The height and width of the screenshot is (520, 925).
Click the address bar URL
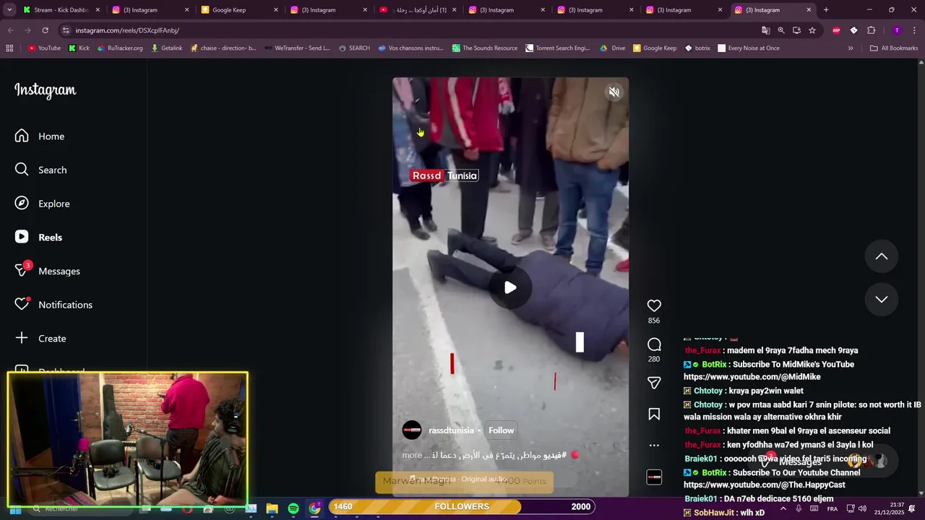[127, 30]
